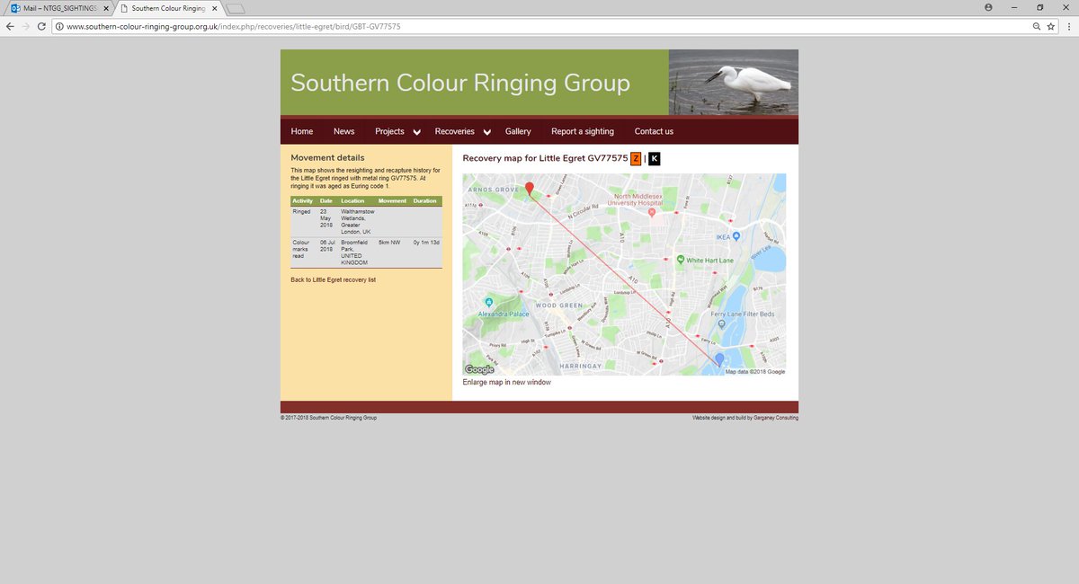Click the Map data ©2018 Google attribution
This screenshot has height=584, width=1079.
[755, 372]
